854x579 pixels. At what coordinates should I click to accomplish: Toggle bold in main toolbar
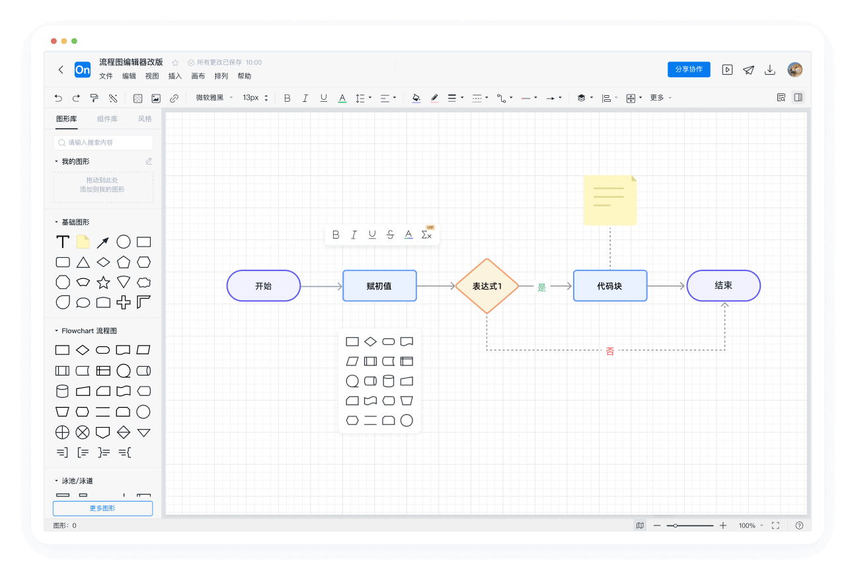pos(287,98)
